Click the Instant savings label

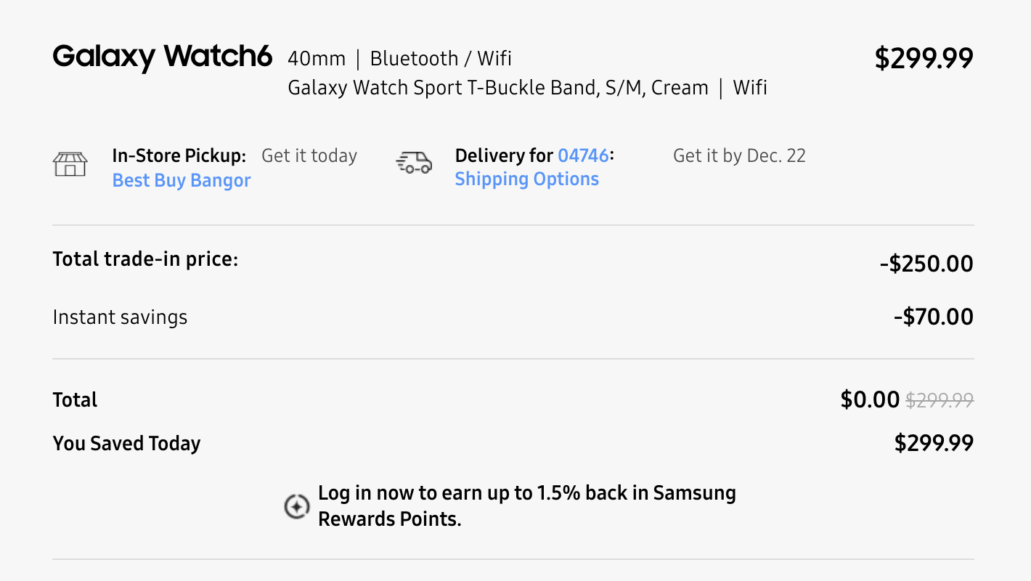tap(120, 317)
